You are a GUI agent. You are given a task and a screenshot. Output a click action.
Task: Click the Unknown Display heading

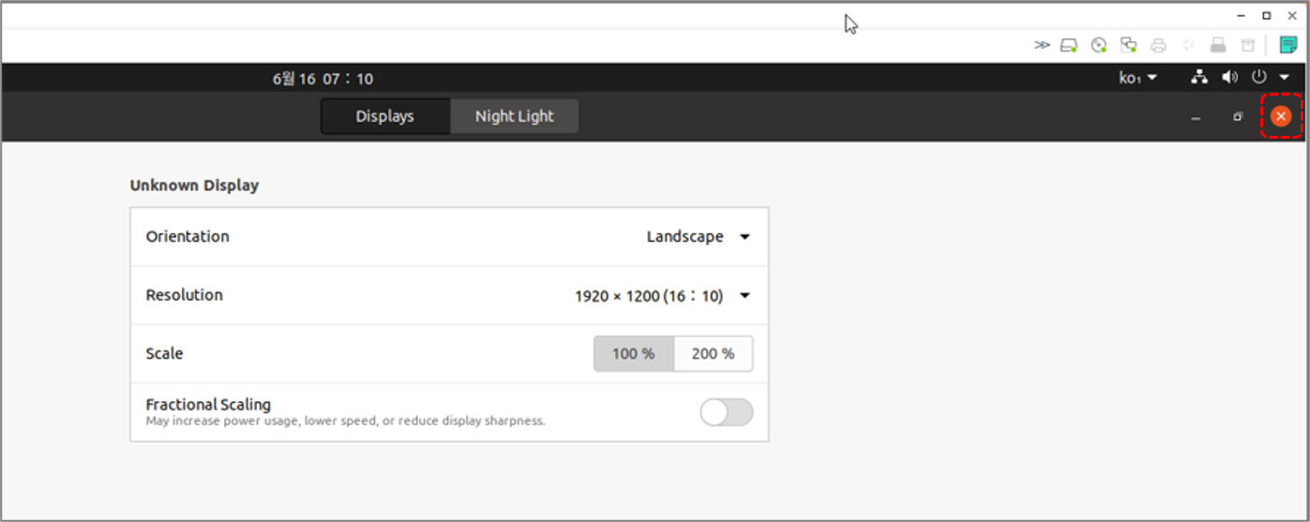pyautogui.click(x=194, y=186)
